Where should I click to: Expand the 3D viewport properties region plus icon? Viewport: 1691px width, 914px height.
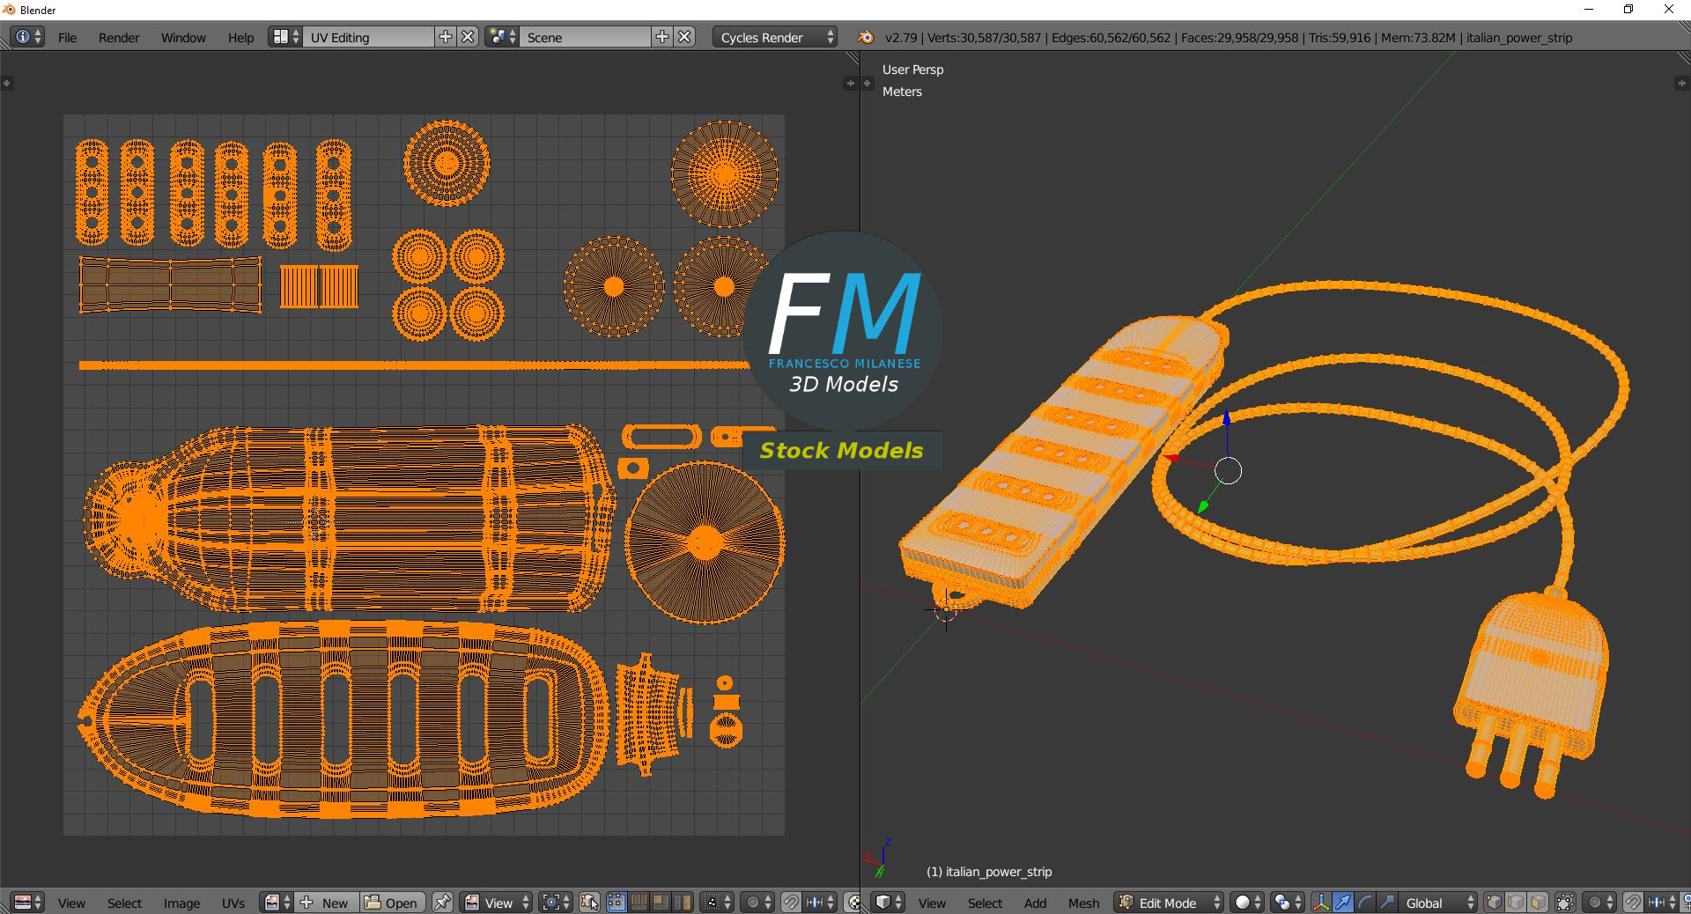point(1680,84)
